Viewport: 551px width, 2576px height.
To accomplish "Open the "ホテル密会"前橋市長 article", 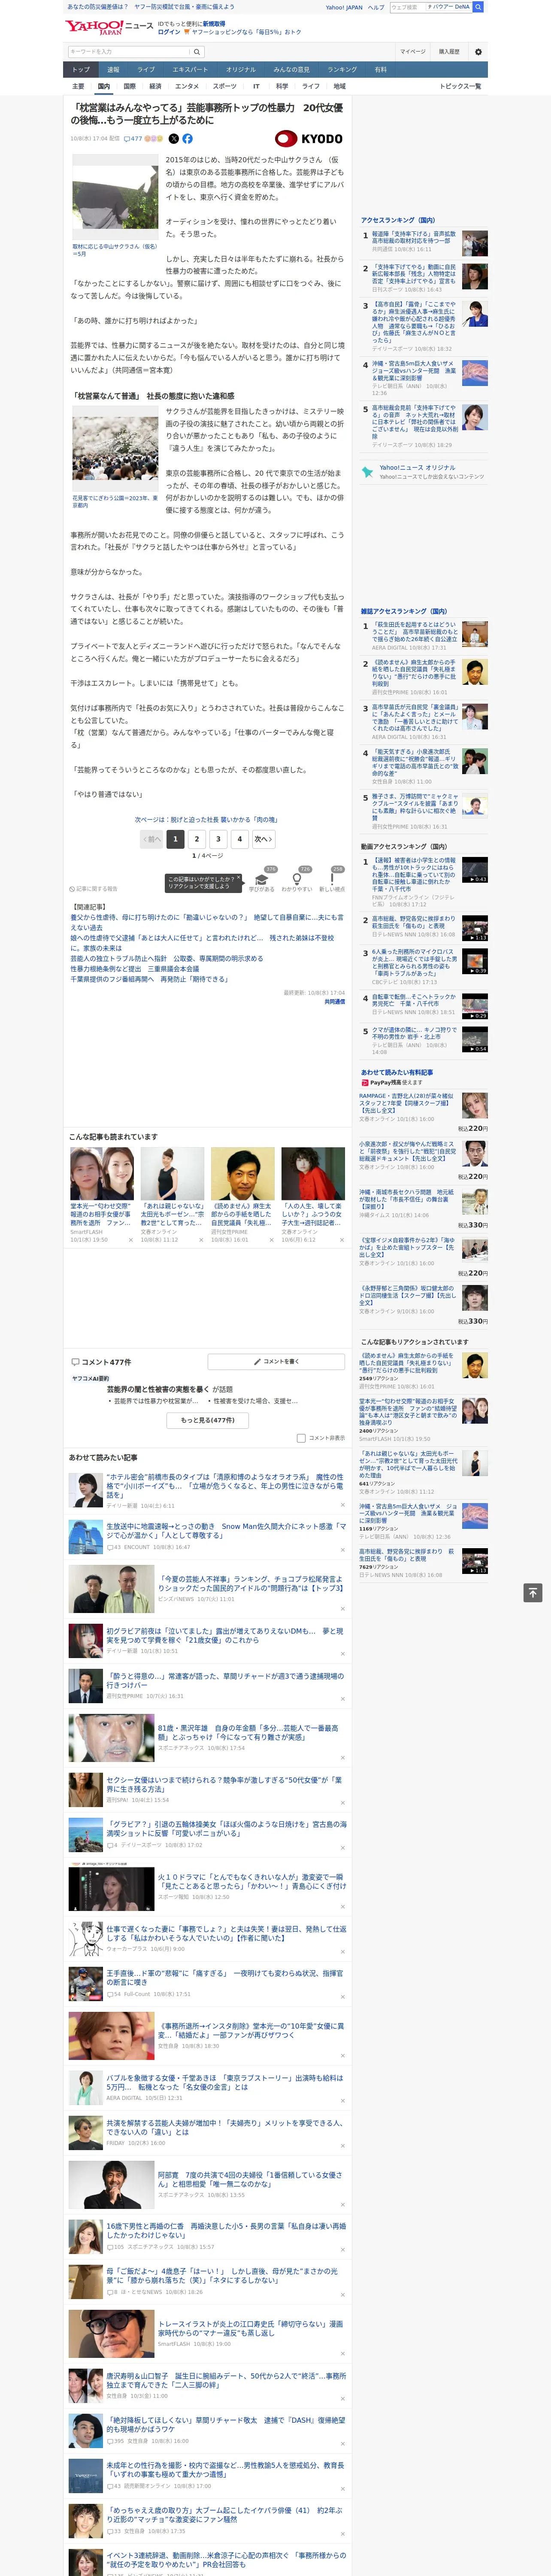I will coord(225,1485).
